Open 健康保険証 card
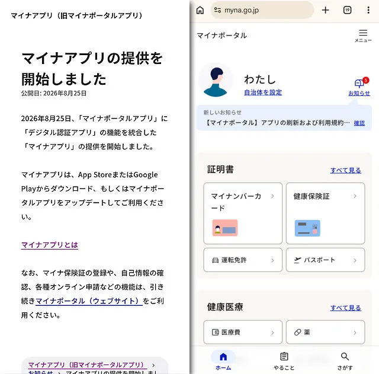This screenshot has height=374, width=379. (x=325, y=213)
